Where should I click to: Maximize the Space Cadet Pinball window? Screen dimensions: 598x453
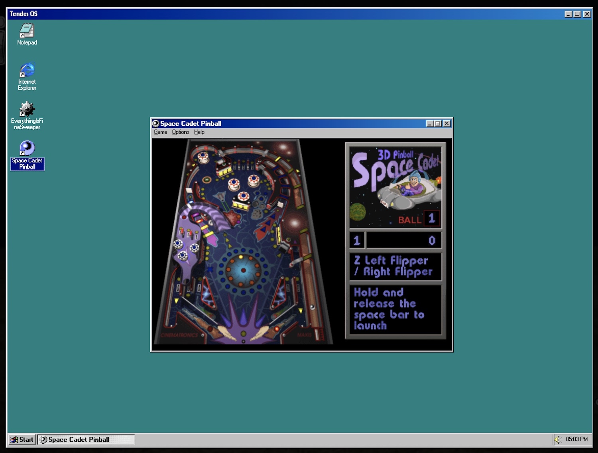pos(438,124)
